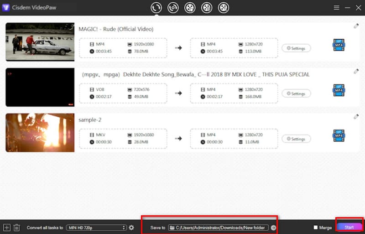Click the edit pencil for MAGIC! Rude video
Viewport: 365px width, 234px height.
click(x=356, y=26)
